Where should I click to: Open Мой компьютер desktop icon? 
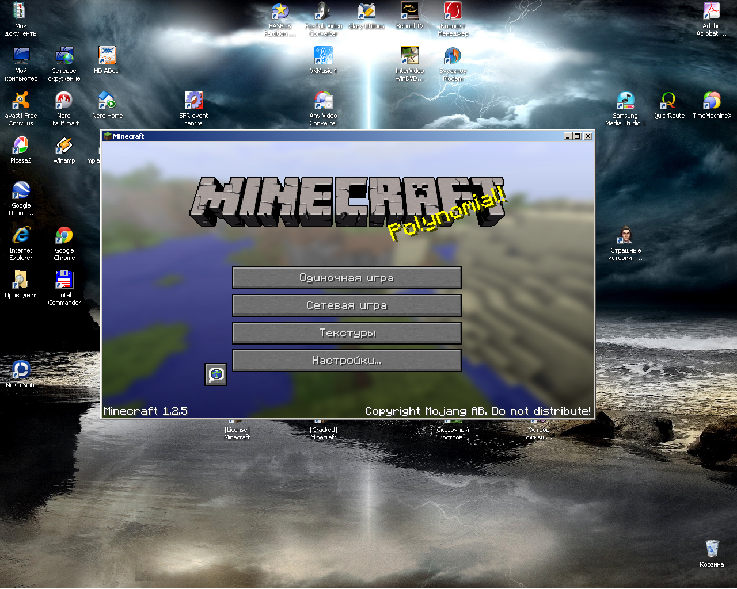click(21, 64)
